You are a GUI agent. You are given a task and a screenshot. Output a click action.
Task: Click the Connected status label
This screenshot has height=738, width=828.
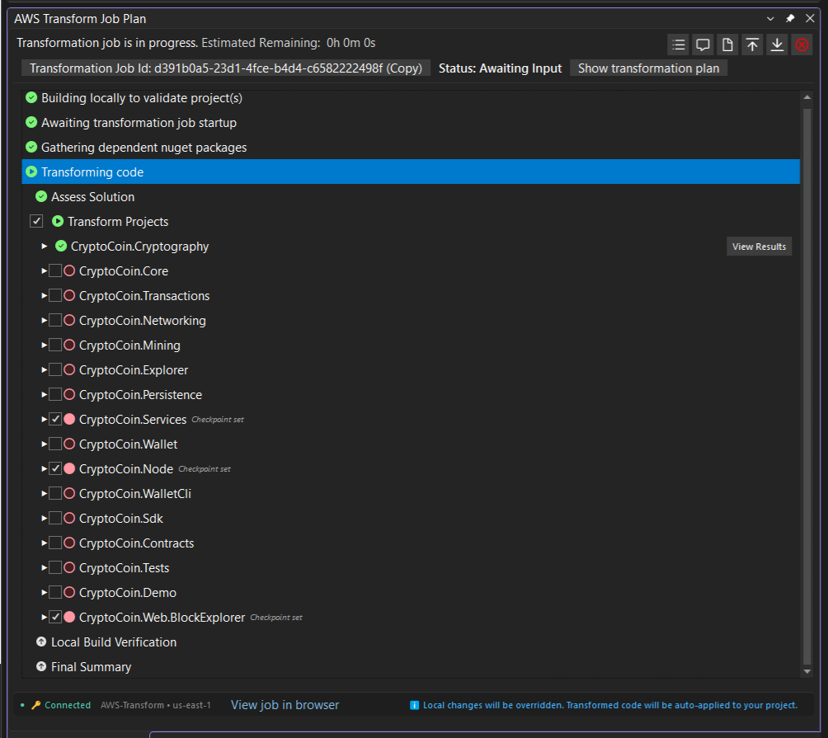[x=68, y=705]
